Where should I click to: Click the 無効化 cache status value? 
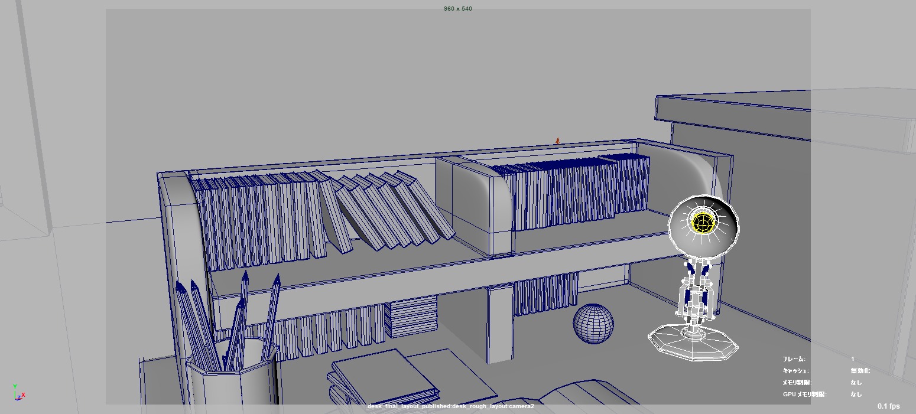pos(860,371)
